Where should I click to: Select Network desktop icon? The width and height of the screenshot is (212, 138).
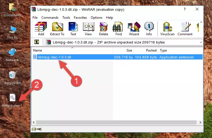pyautogui.click(x=12, y=55)
